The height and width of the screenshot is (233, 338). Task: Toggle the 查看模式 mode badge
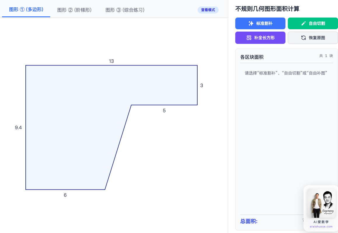(x=208, y=10)
